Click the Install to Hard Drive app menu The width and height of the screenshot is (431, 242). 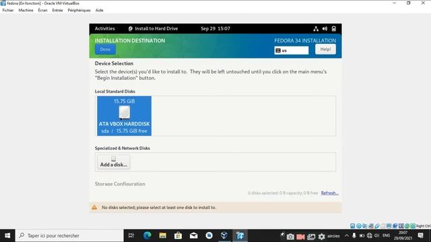click(153, 28)
